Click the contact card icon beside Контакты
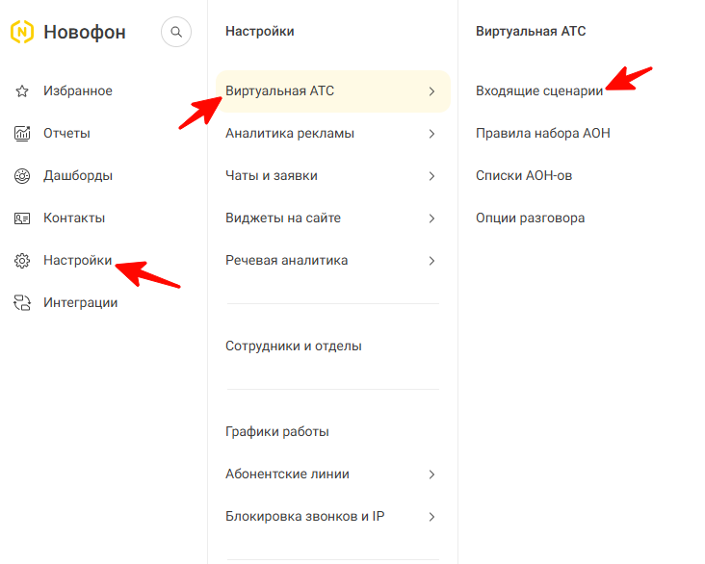The image size is (705, 564). click(22, 218)
